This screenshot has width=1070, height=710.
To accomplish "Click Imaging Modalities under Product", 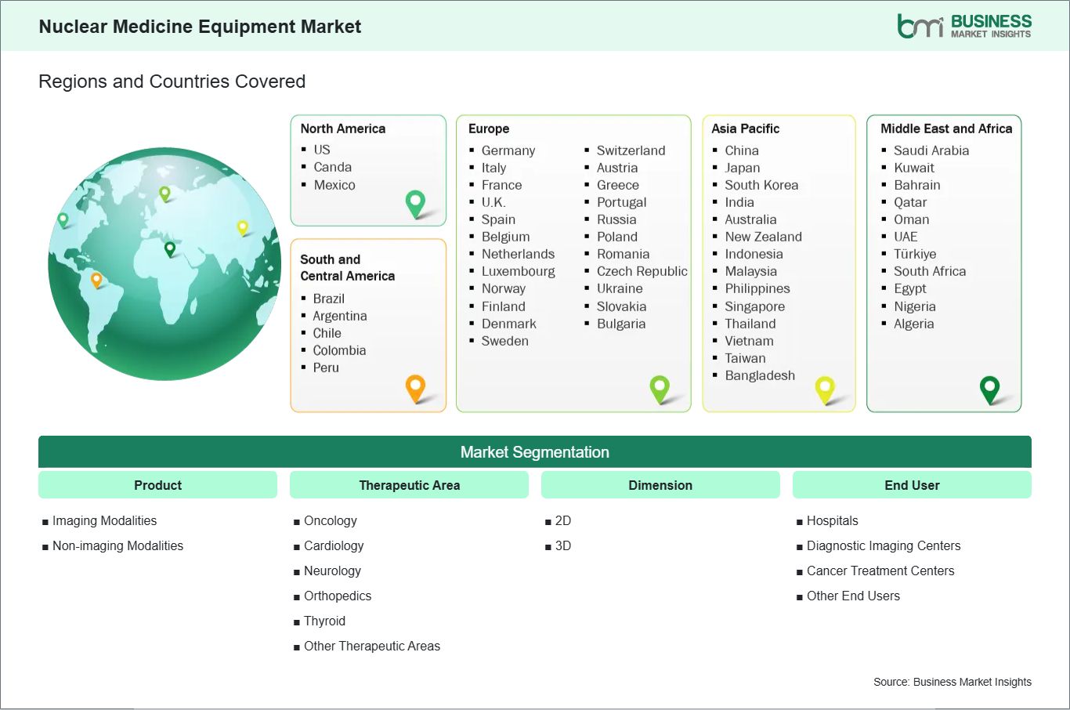I will click(104, 521).
